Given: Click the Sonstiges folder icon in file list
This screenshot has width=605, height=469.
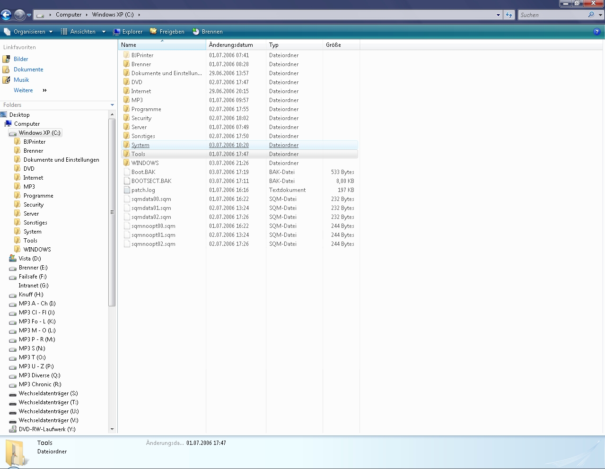Looking at the screenshot, I should 126,136.
